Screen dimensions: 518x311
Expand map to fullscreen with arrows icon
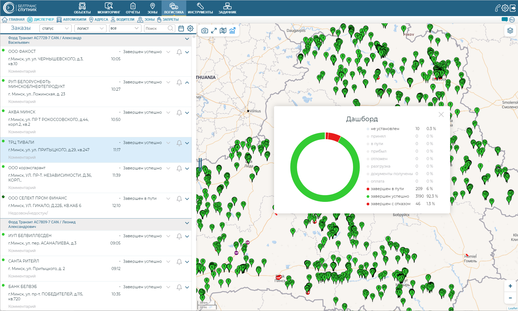(x=214, y=31)
